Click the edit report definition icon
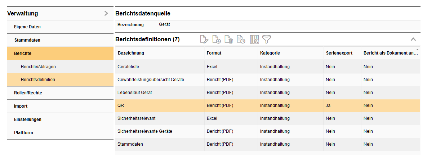 tap(204, 39)
